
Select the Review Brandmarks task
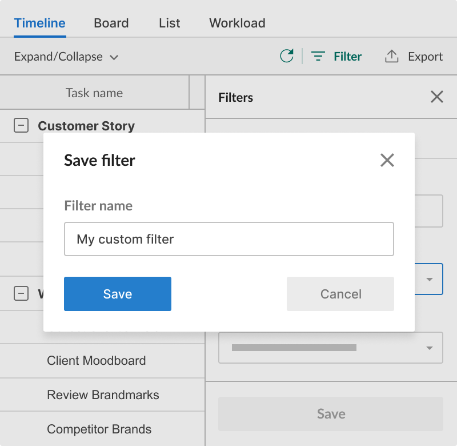103,395
